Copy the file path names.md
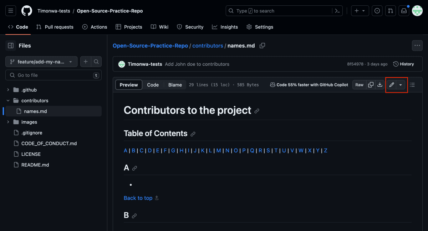The width and height of the screenshot is (428, 231). click(263, 46)
